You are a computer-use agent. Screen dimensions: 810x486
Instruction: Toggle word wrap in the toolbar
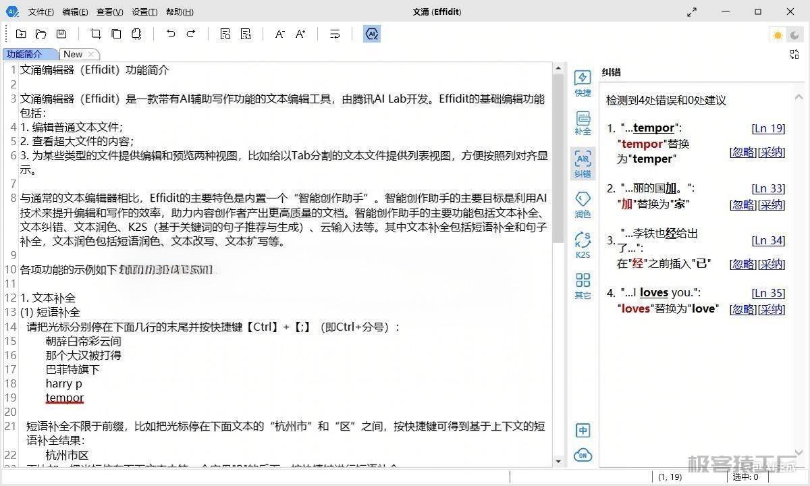(335, 34)
